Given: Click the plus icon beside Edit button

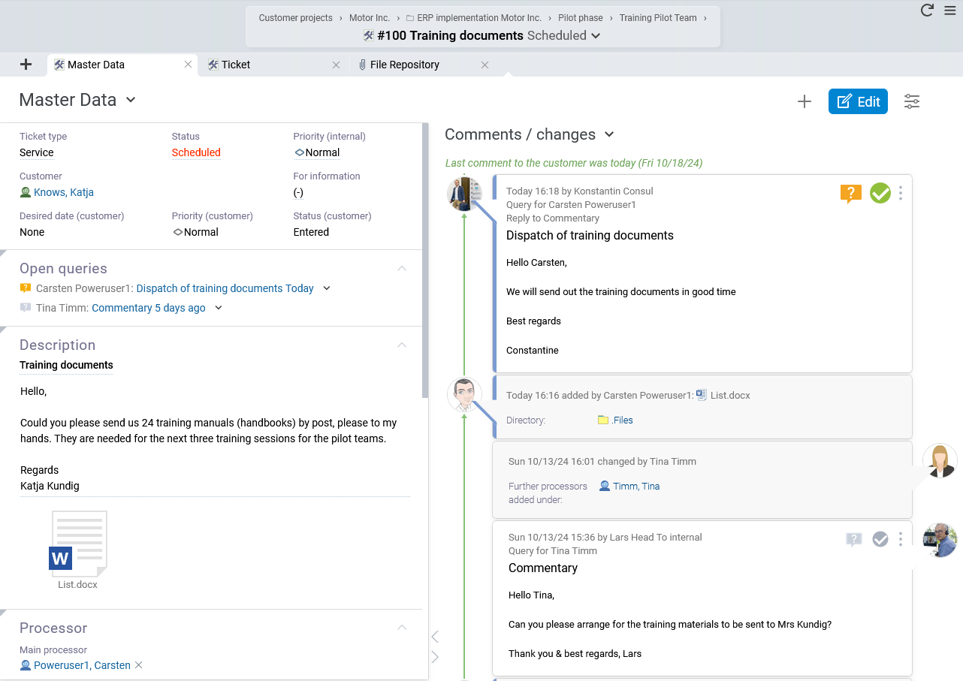Looking at the screenshot, I should 804,101.
